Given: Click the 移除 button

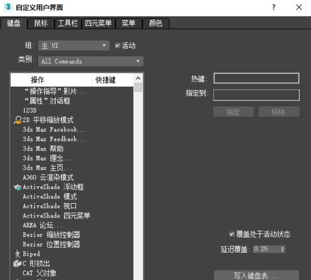Looking at the screenshot, I should [x=279, y=112].
